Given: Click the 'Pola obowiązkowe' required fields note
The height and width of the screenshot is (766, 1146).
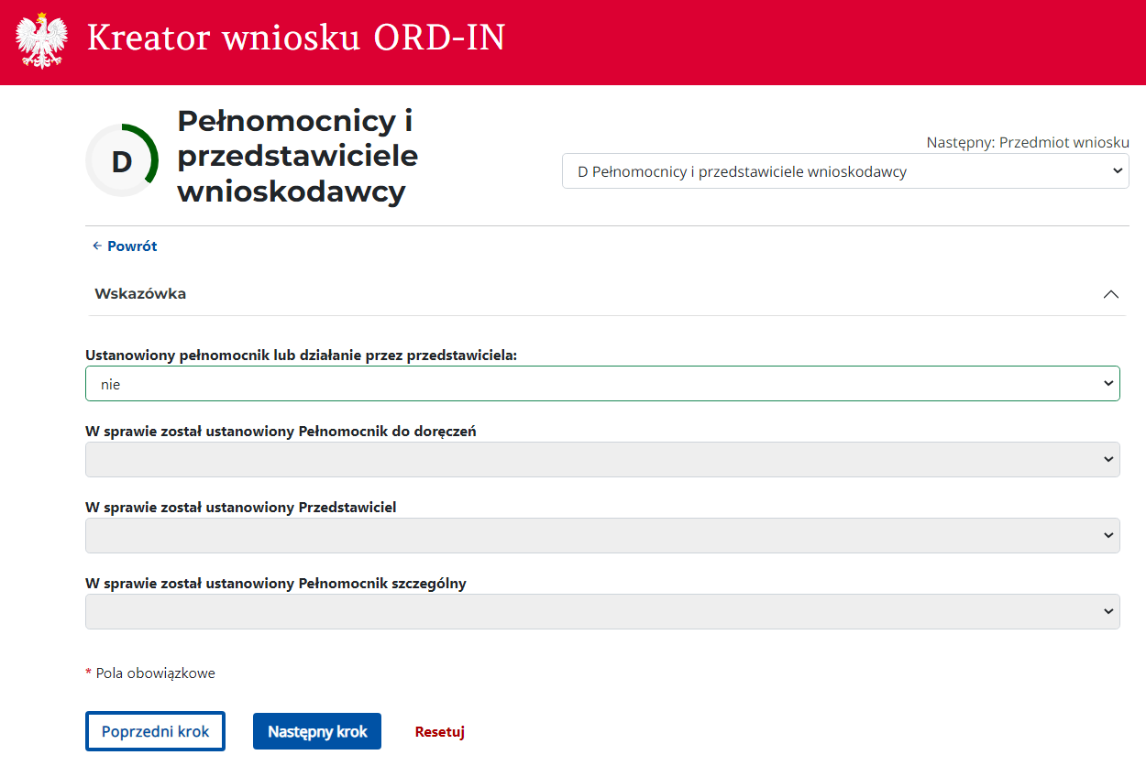Looking at the screenshot, I should click(155, 673).
